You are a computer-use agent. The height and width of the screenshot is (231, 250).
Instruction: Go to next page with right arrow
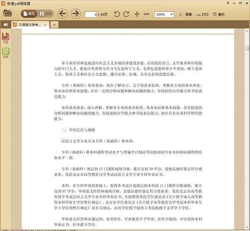click(75, 14)
